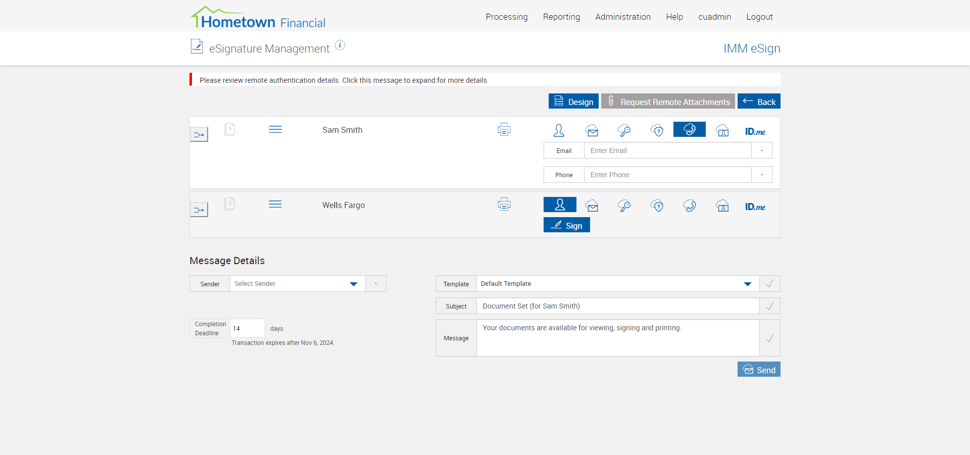Click the Back button

[759, 101]
